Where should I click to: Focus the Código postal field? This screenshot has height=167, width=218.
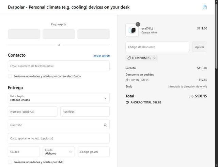(x=94, y=152)
